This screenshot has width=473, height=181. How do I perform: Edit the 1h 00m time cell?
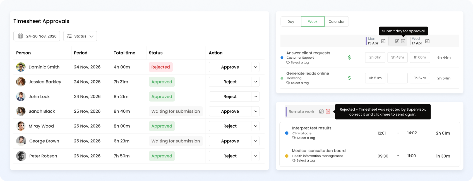coord(420,58)
